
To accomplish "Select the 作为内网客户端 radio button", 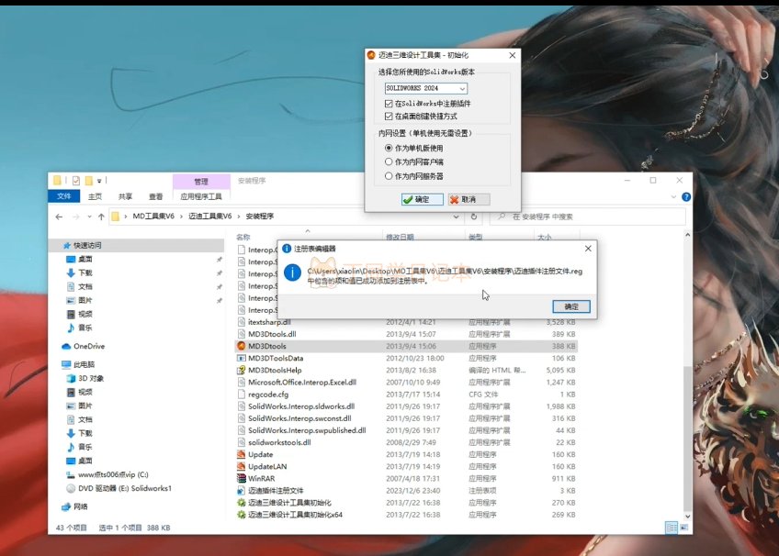I will tap(389, 161).
